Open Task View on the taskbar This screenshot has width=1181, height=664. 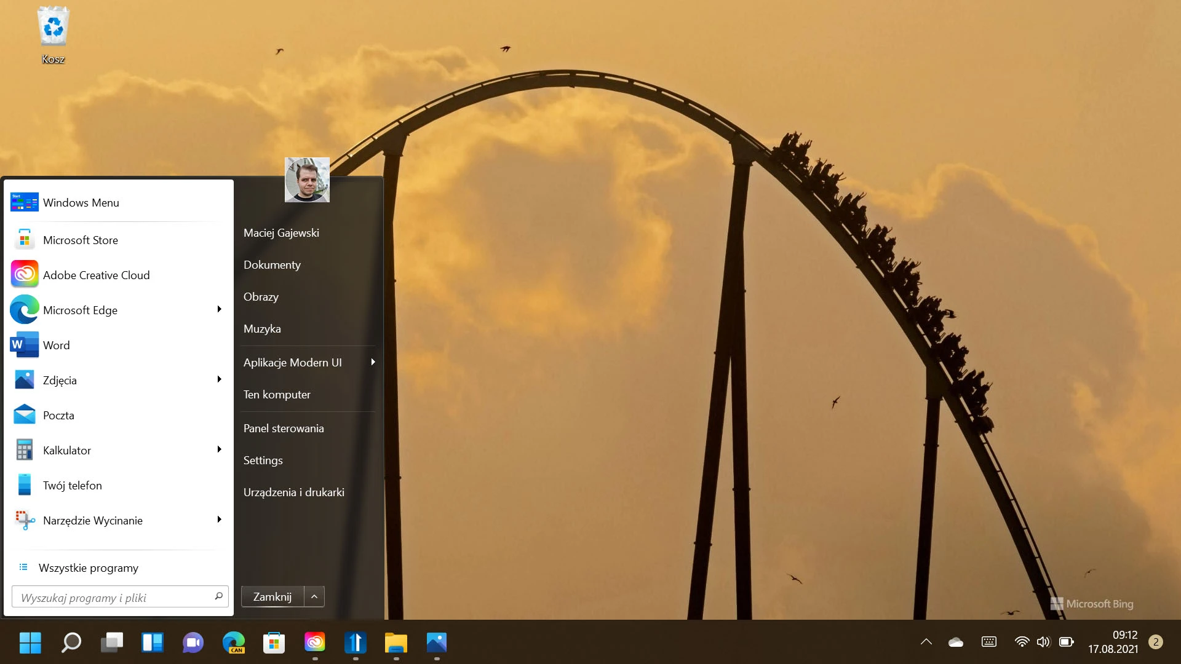[x=111, y=642]
